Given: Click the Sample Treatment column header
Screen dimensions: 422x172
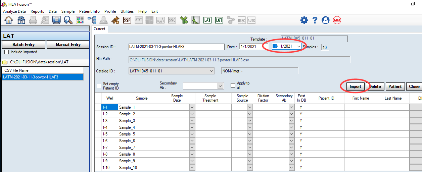Looking at the screenshot, I should coord(210,98).
